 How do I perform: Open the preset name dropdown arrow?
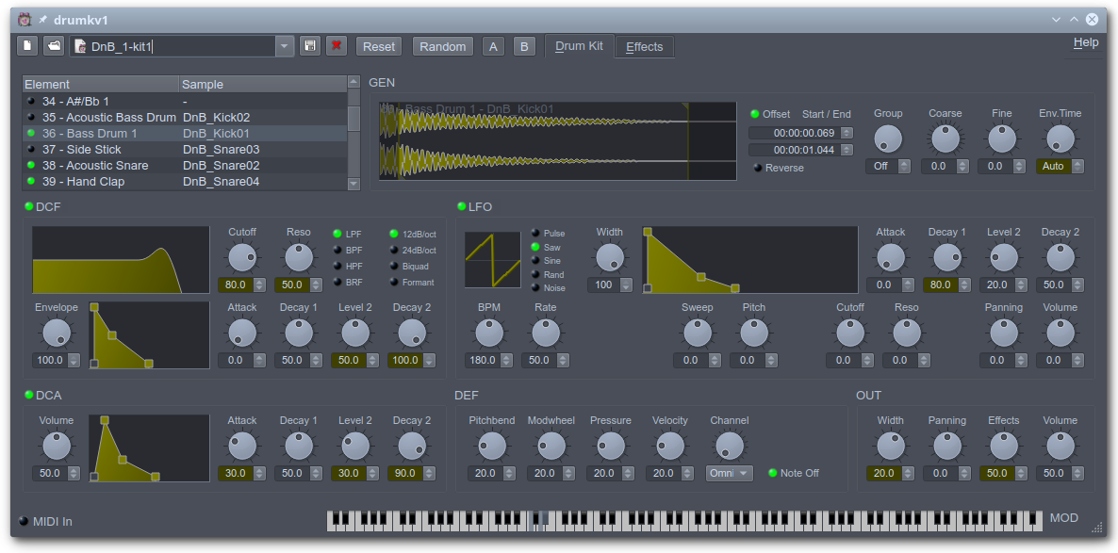point(285,46)
